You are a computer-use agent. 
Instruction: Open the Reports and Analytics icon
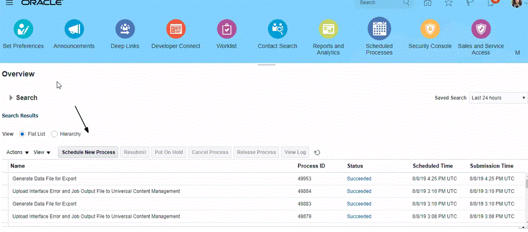tap(328, 29)
